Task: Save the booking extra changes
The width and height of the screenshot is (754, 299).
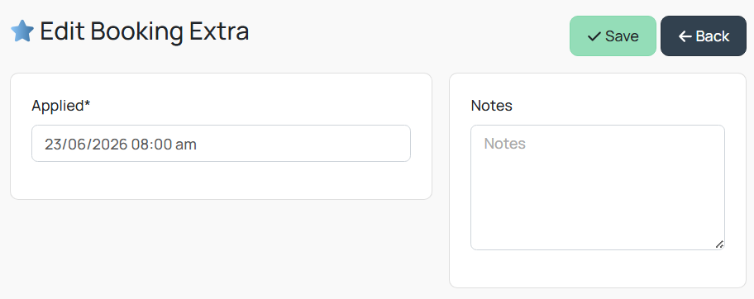Action: 613,36
